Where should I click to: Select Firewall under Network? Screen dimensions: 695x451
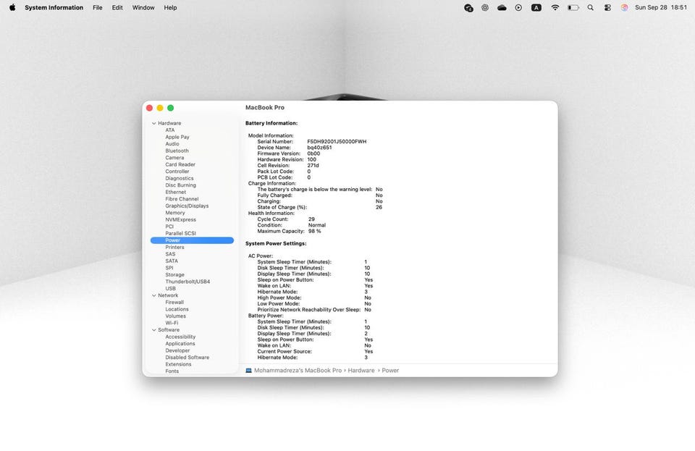[x=174, y=302]
